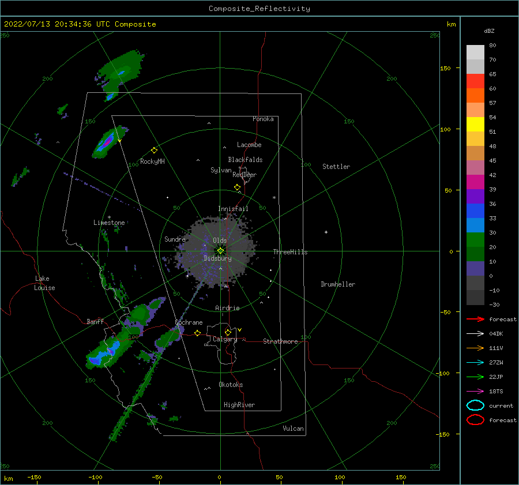Click the 04DK legend text
Image resolution: width=519 pixels, height=485 pixels.
(x=496, y=334)
